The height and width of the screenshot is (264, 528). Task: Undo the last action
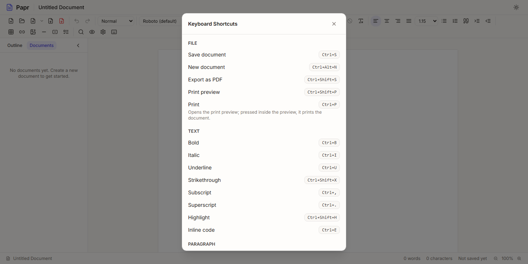click(77, 21)
